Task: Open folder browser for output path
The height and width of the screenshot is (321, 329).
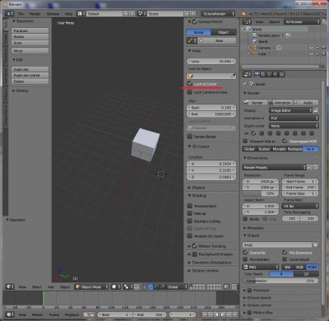Action: (x=316, y=244)
